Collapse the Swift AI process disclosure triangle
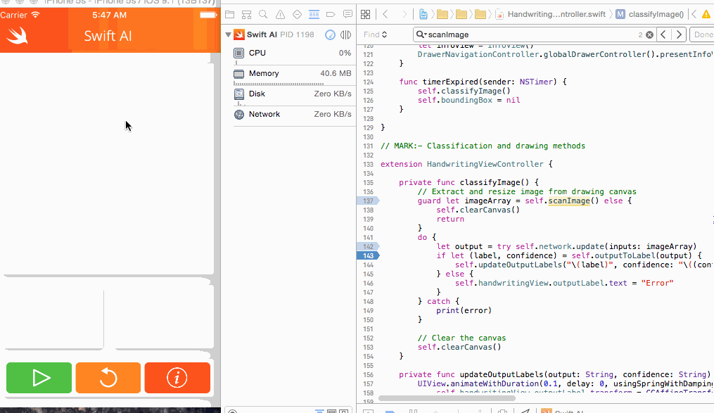This screenshot has width=714, height=413. (228, 34)
